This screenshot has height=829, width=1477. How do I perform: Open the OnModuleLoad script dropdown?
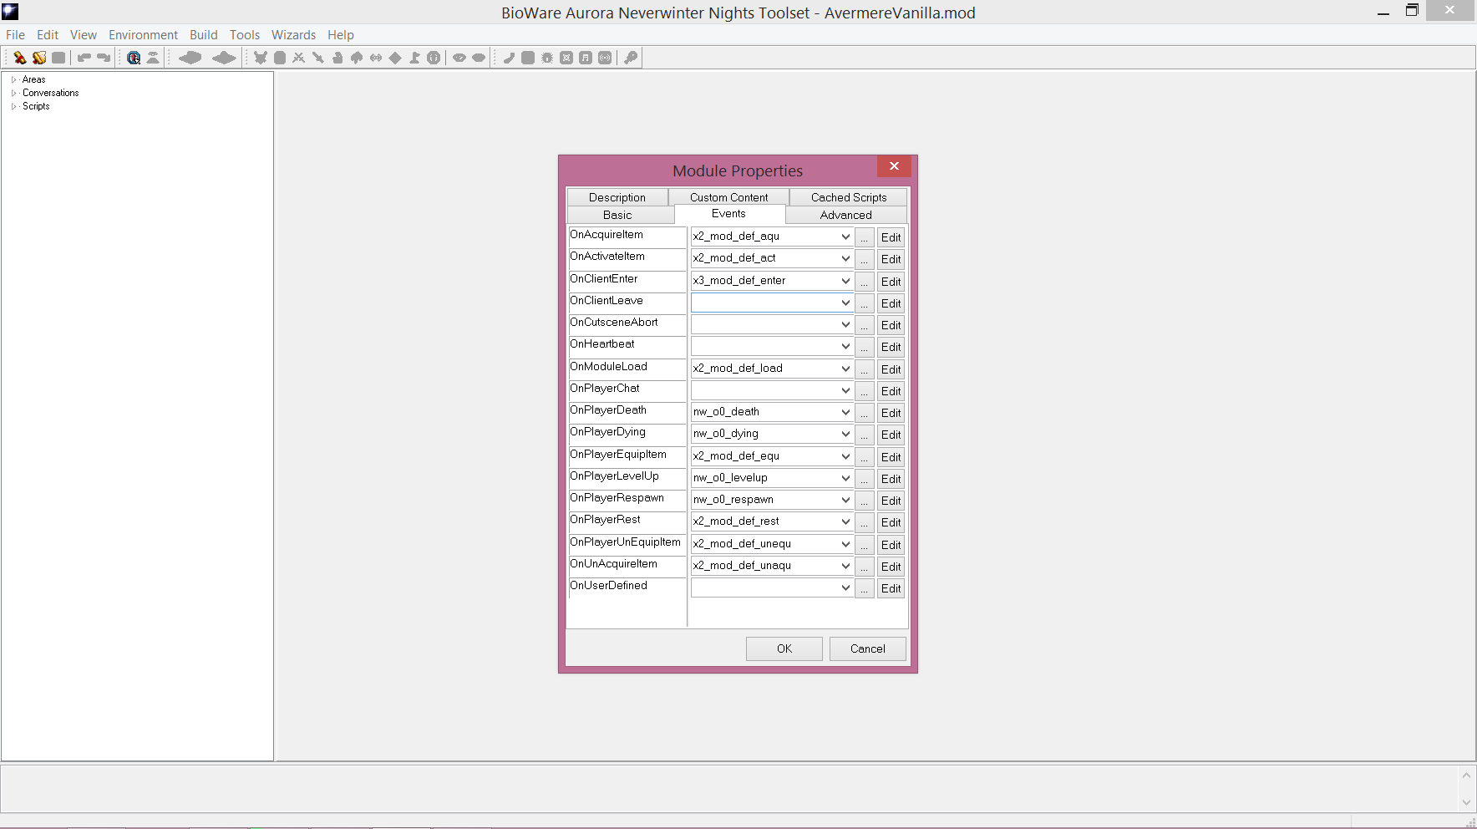(845, 369)
